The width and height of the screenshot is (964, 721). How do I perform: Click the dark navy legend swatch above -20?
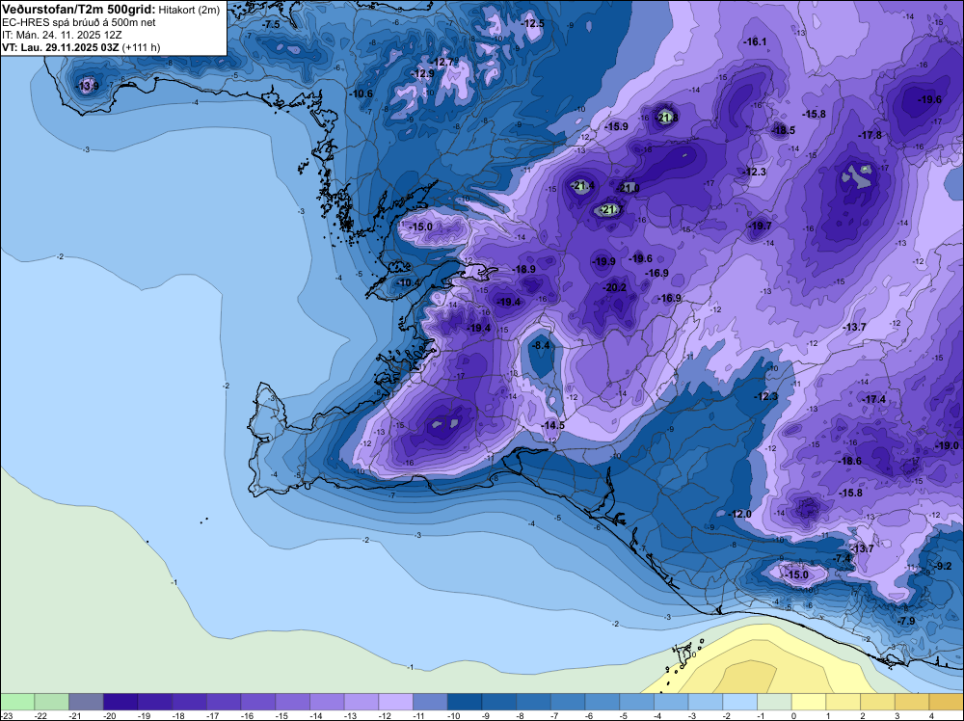120,702
